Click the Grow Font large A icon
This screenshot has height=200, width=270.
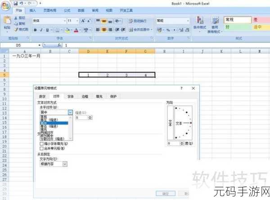83,21
